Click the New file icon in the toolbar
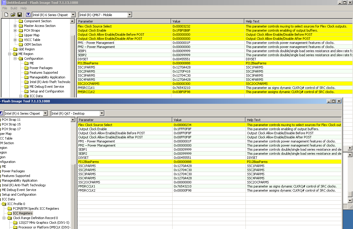This screenshot has width=353, height=229. [x=6, y=15]
